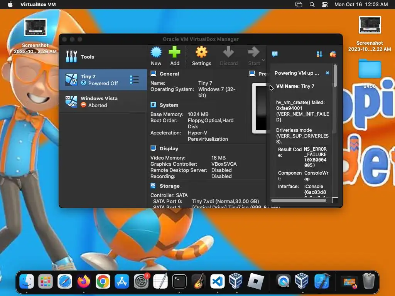
Task: Open System Settings from the Dock
Action: (x=141, y=281)
